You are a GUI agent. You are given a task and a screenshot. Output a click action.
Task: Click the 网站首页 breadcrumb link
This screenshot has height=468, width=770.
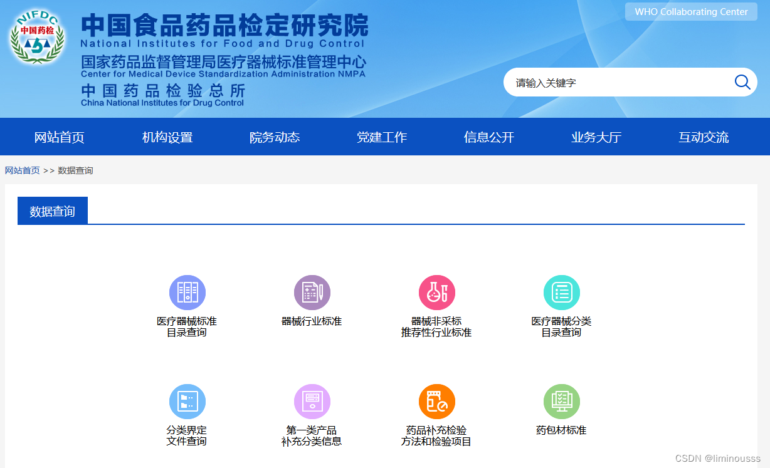23,170
